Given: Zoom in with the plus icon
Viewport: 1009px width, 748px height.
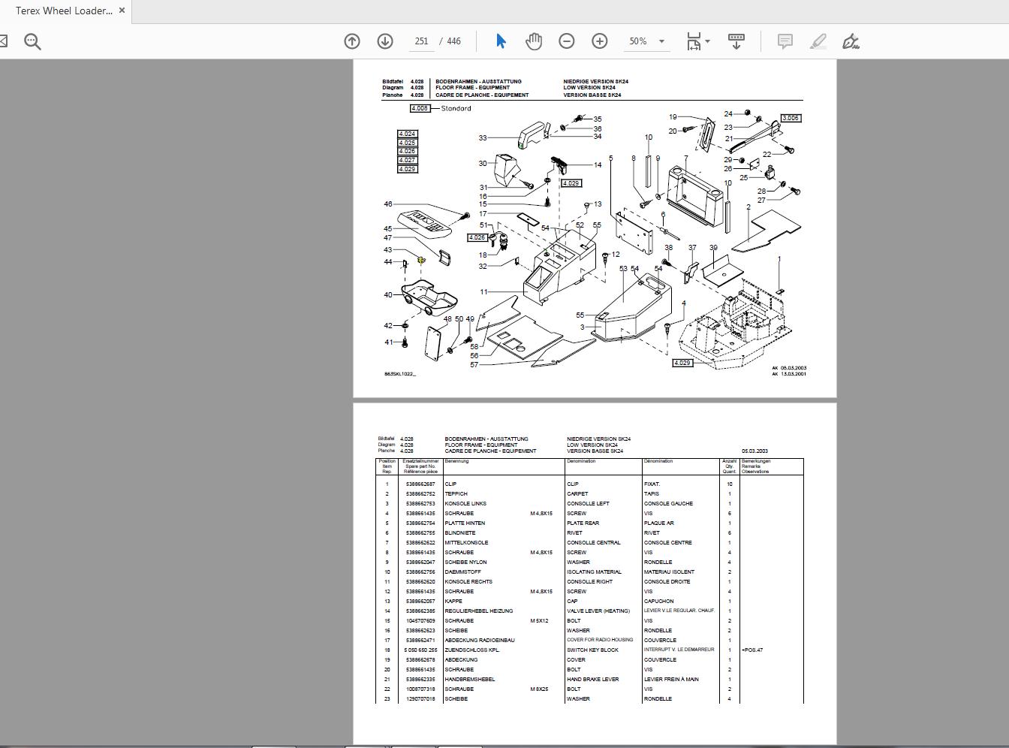Looking at the screenshot, I should (x=600, y=41).
